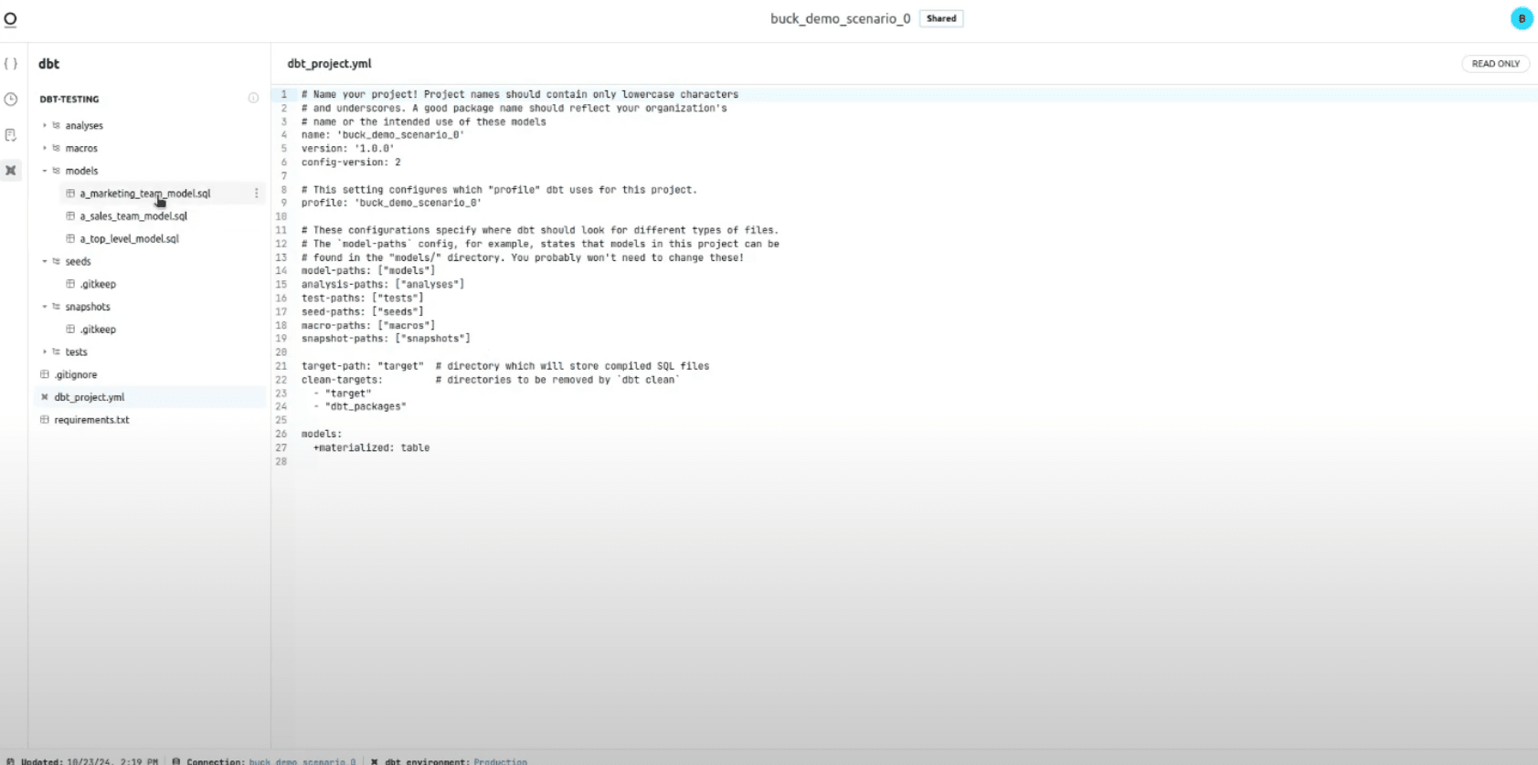This screenshot has width=1538, height=765.
Task: Click file icon of a_top_level_model.sql
Action: click(x=70, y=238)
